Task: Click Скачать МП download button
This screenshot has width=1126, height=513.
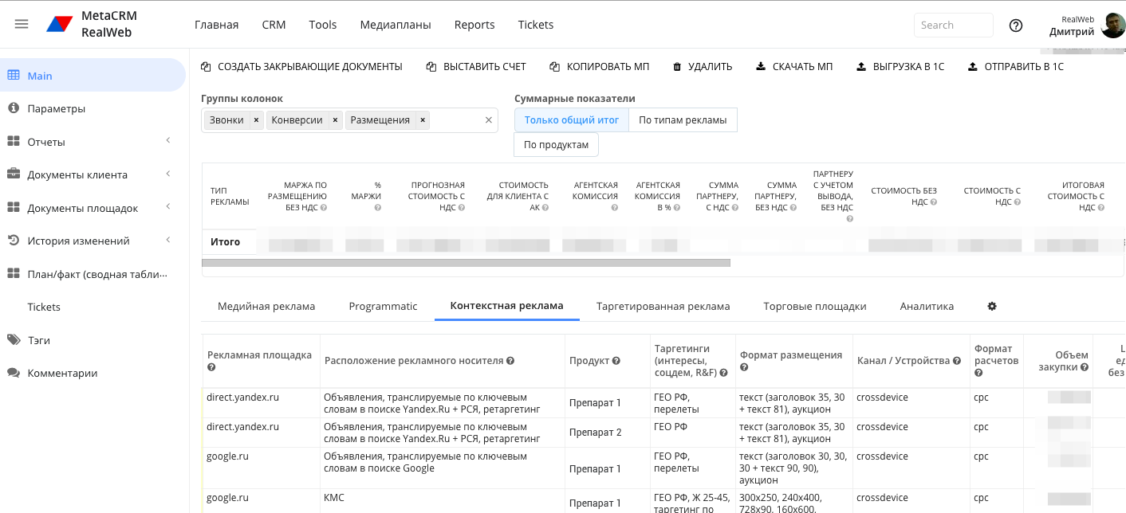Action: pyautogui.click(x=794, y=66)
